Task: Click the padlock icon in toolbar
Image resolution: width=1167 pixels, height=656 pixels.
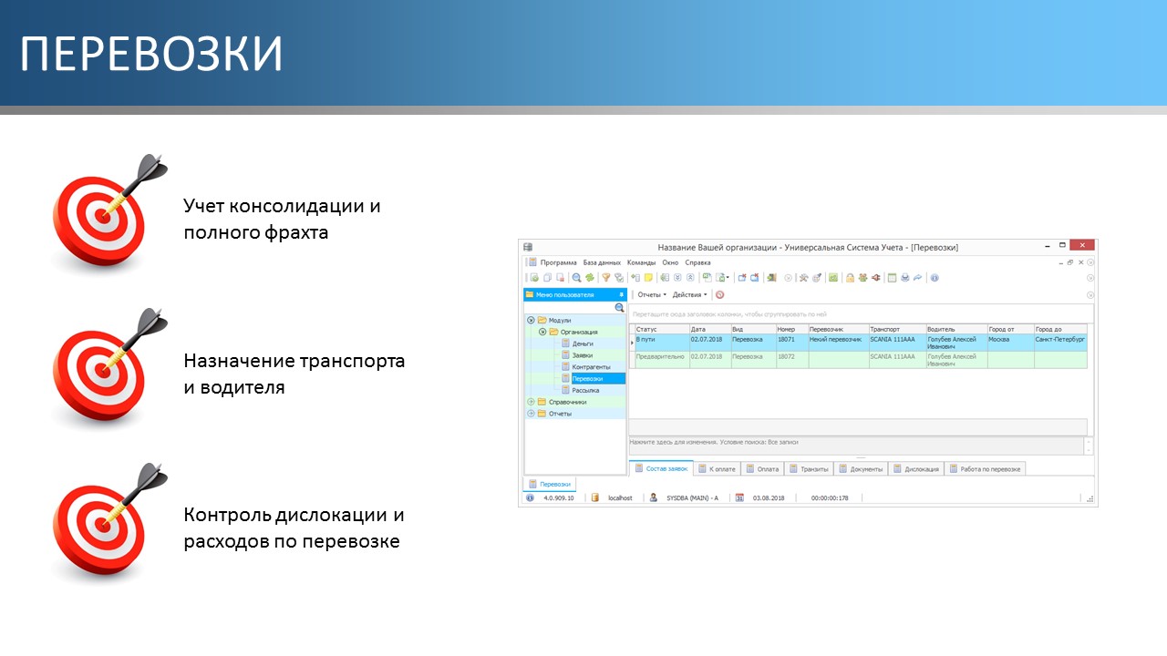Action: (849, 278)
